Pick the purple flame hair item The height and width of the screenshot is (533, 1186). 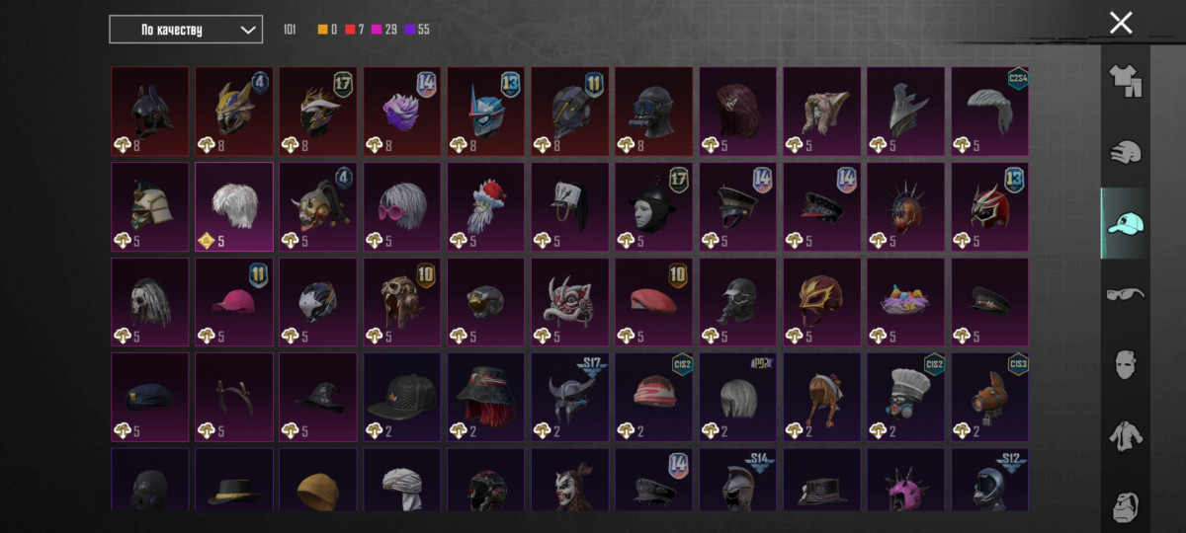click(x=402, y=112)
